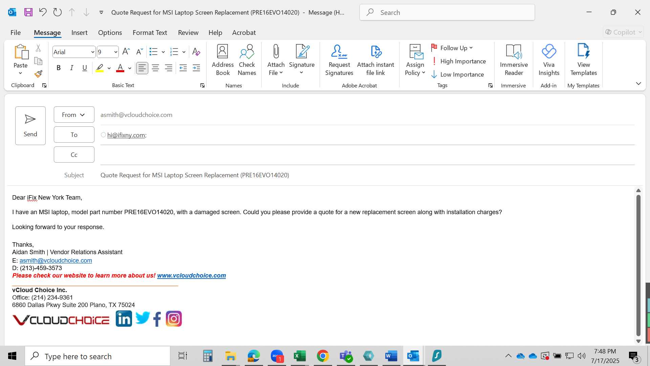Click the message body vertical scrollbar
The image size is (650, 366).
coord(638,266)
